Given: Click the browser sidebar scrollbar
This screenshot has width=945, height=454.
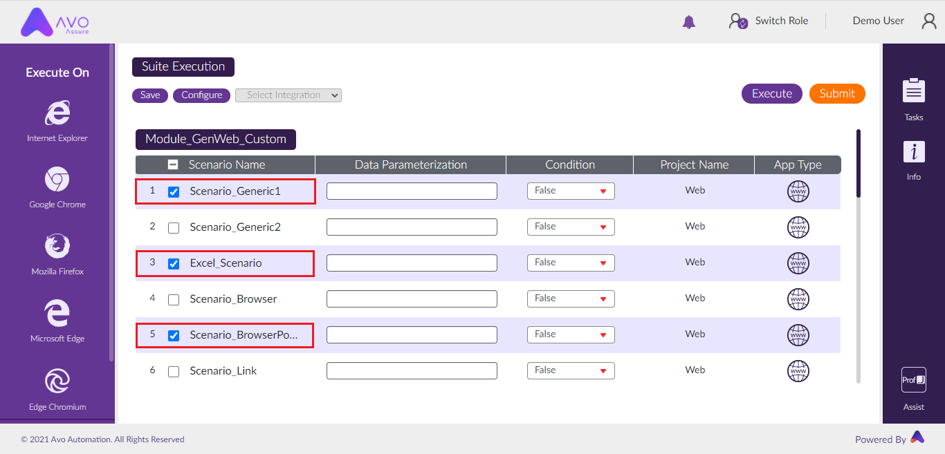Looking at the screenshot, I should click(x=112, y=202).
